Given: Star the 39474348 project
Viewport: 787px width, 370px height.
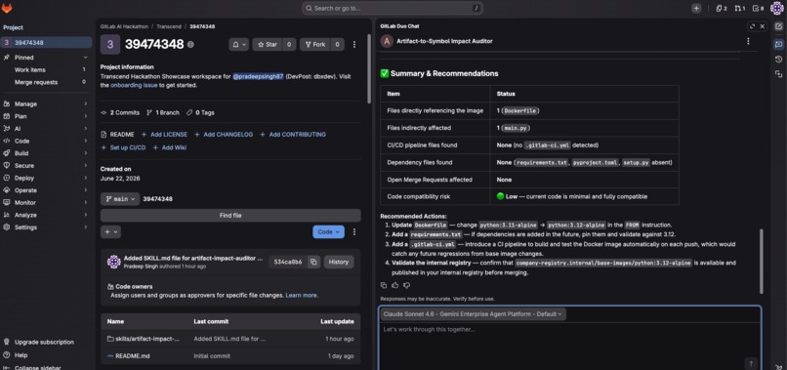Looking at the screenshot, I should 267,44.
